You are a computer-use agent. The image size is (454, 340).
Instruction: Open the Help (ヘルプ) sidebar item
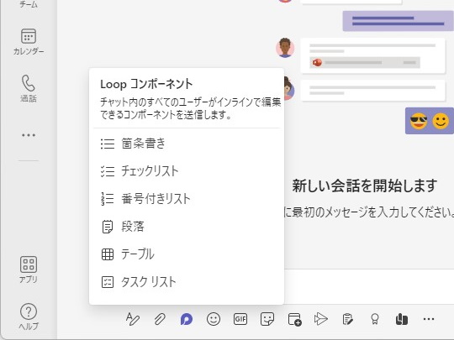click(x=29, y=316)
